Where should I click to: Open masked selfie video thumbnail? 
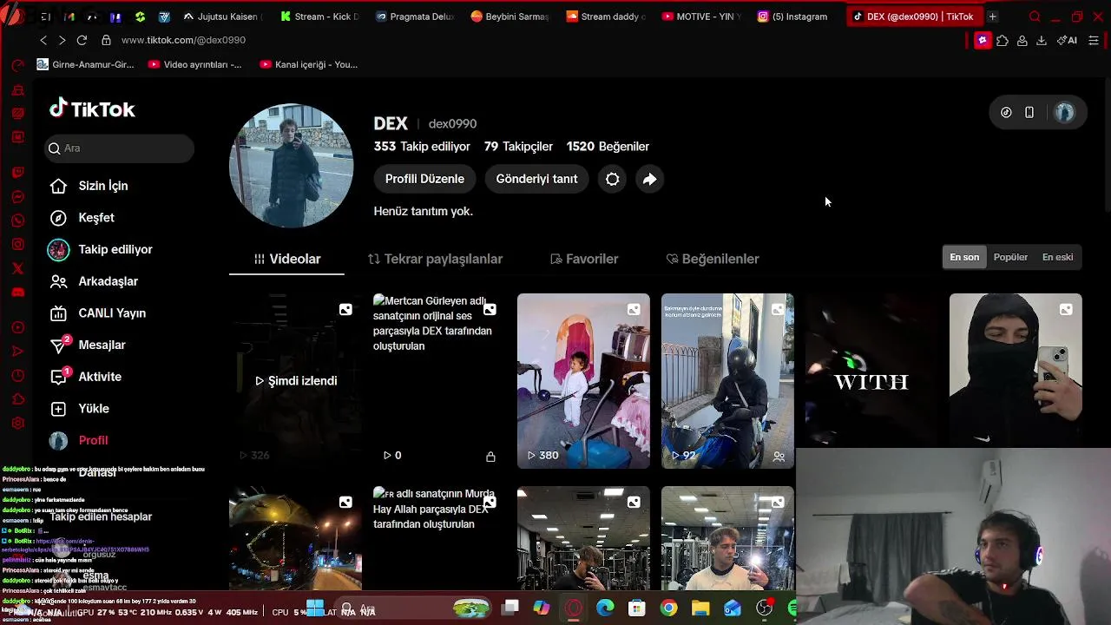click(1016, 371)
